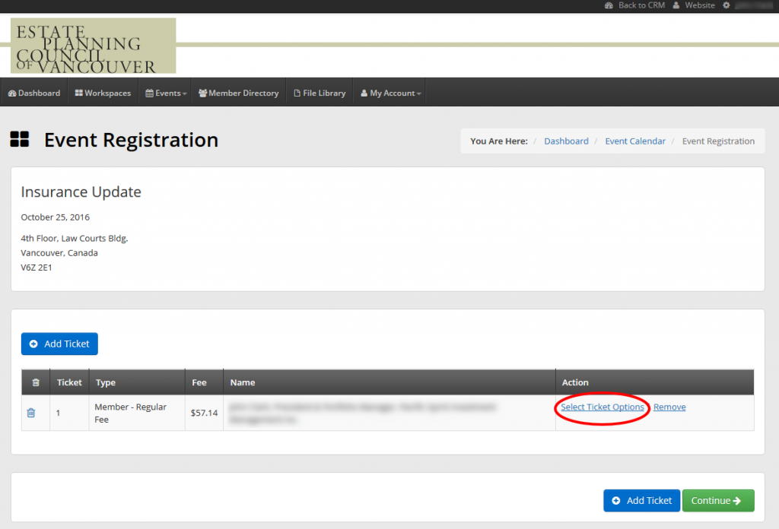779x529 pixels.
Task: Delete ticket 1 using its trash icon
Action: point(30,413)
